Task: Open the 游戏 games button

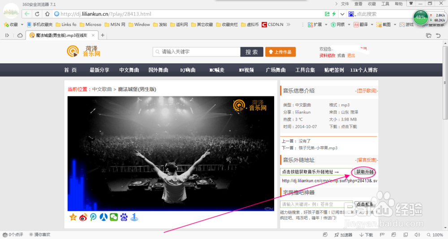Action: pos(406,25)
